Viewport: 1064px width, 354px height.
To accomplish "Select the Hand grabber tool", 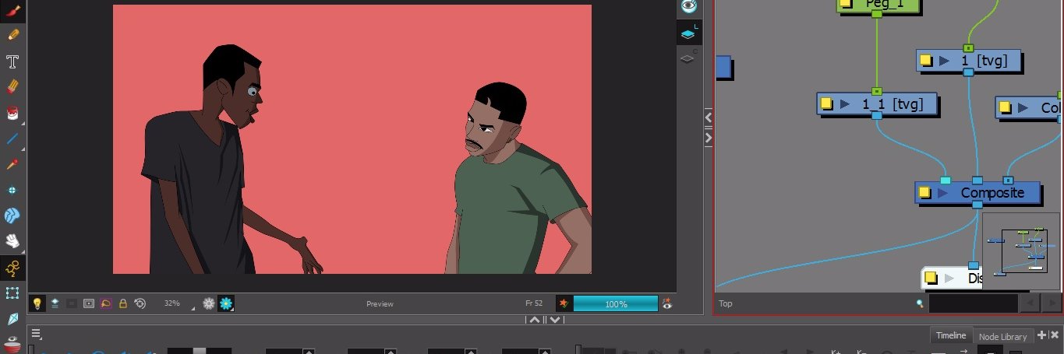I will pyautogui.click(x=12, y=242).
